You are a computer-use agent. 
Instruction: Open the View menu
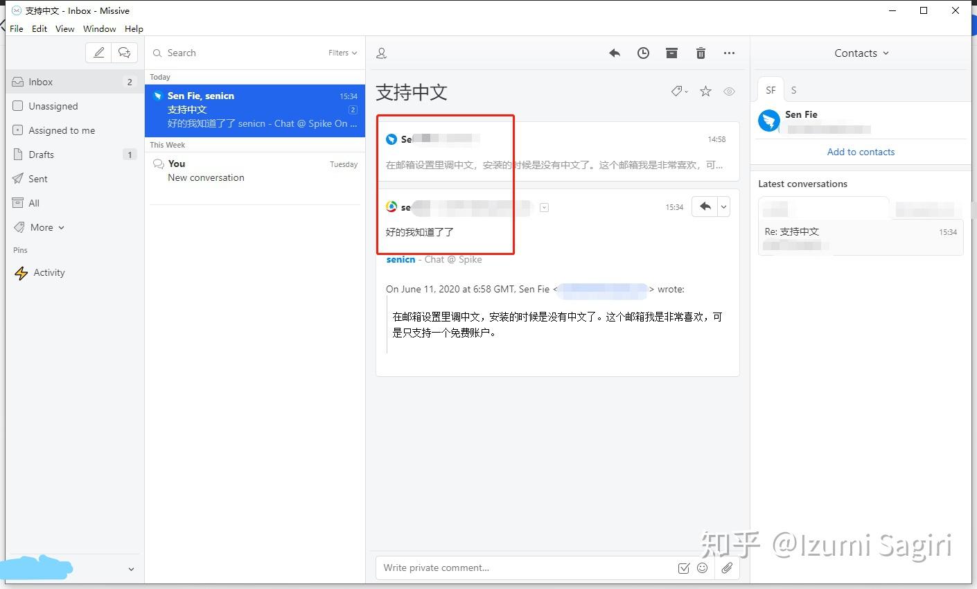[x=64, y=28]
